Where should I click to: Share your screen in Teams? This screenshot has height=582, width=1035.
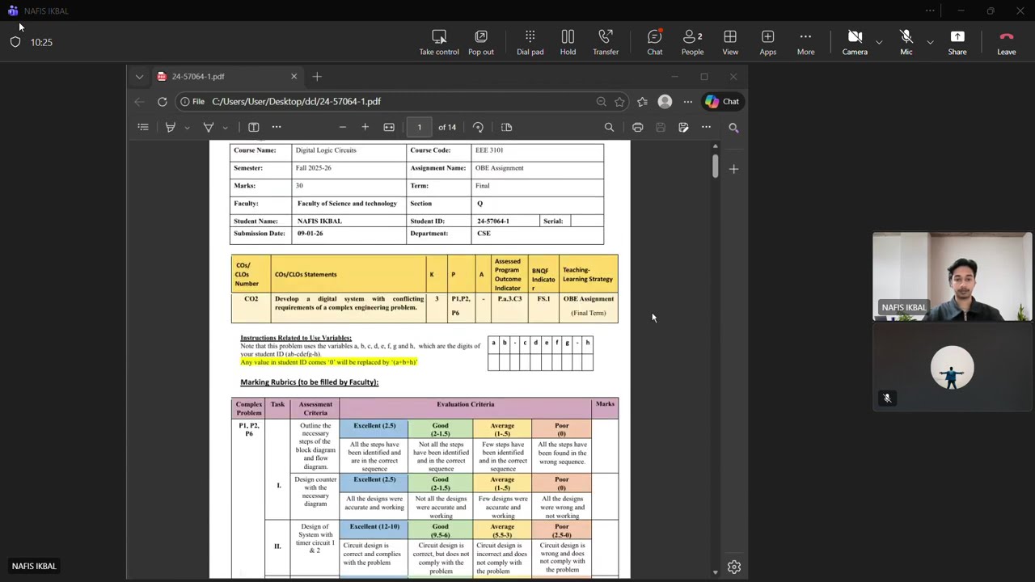click(x=957, y=43)
